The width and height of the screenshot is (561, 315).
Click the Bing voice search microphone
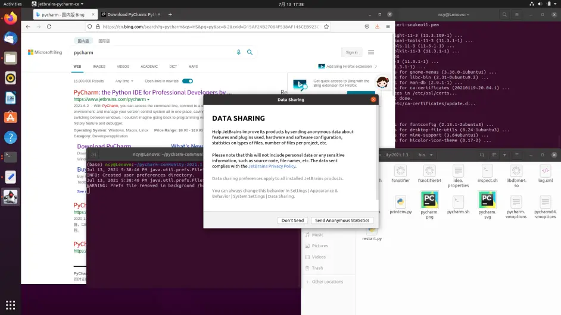point(239,52)
